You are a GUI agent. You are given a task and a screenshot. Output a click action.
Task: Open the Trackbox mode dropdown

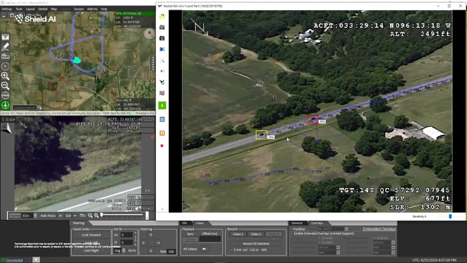346,229
